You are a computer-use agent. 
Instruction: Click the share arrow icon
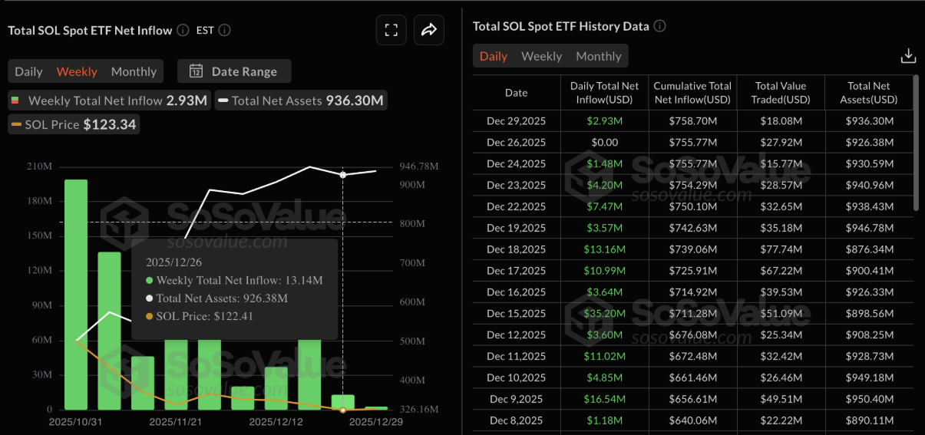click(x=428, y=31)
